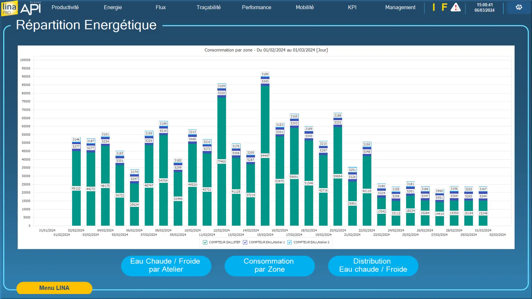Go to Distribution Eau chaude / Froide

pyautogui.click(x=373, y=266)
